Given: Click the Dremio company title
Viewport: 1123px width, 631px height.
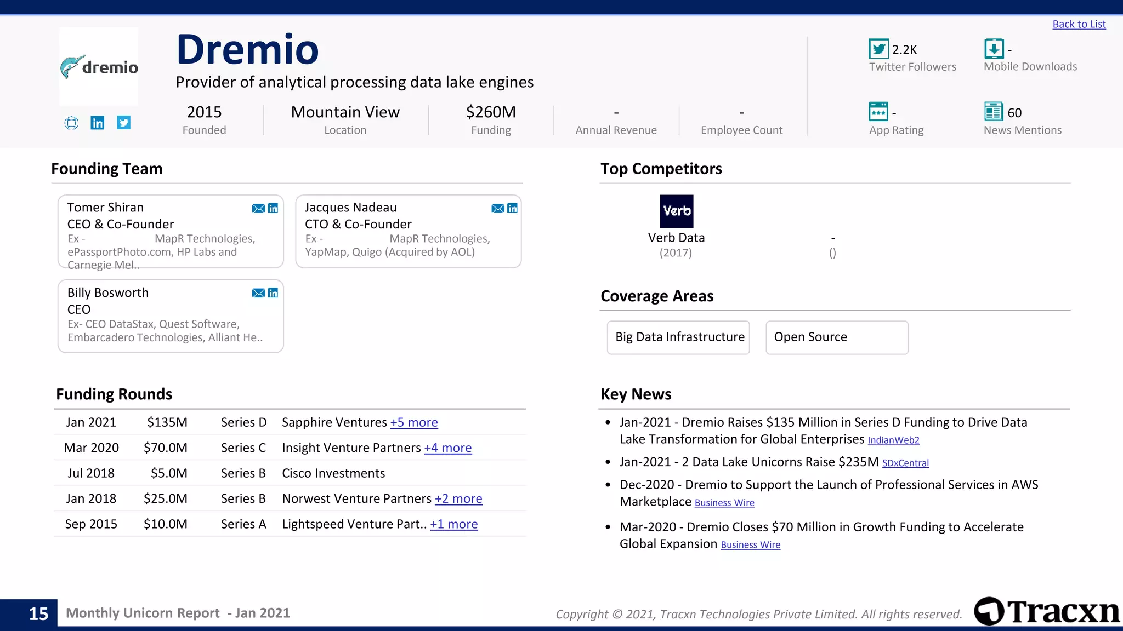Looking at the screenshot, I should coord(248,49).
